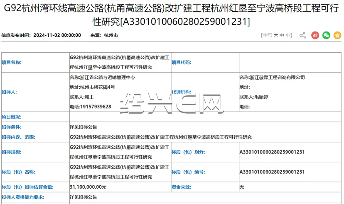Click amount 31,100,000.00元

click(88, 187)
